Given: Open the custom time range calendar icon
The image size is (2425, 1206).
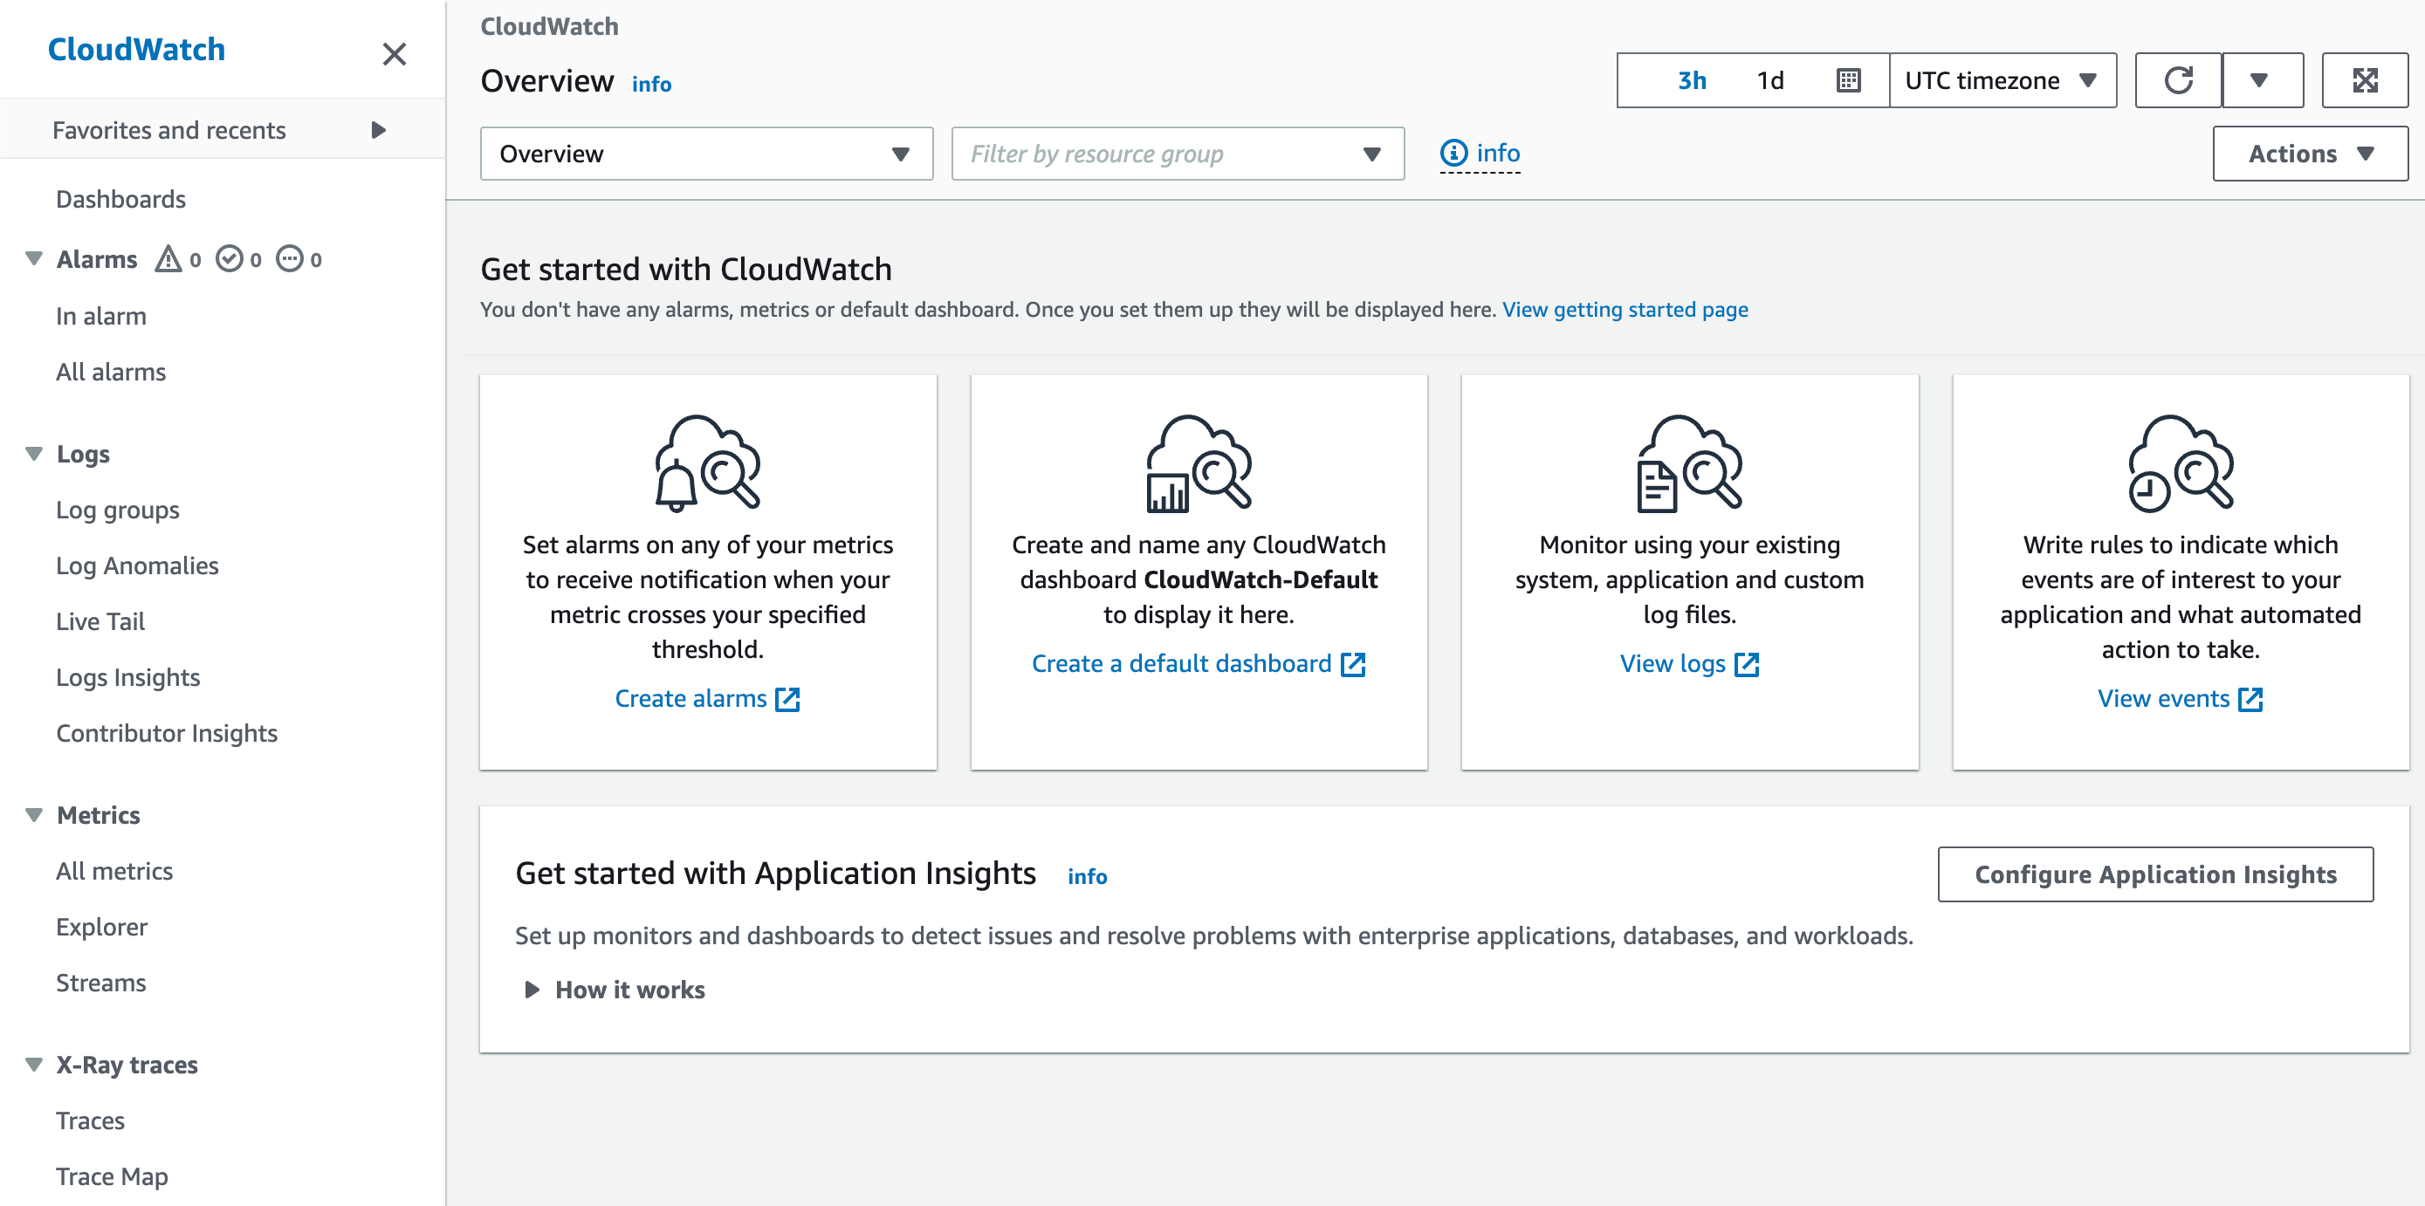Looking at the screenshot, I should (x=1848, y=81).
